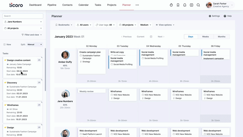The image size is (243, 137).
Task: Open the Medium size dropdown
Action: [146, 25]
